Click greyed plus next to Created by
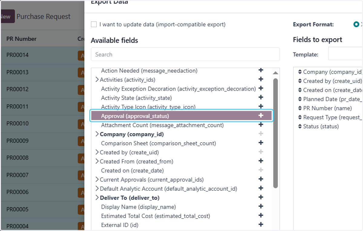 coord(261,152)
